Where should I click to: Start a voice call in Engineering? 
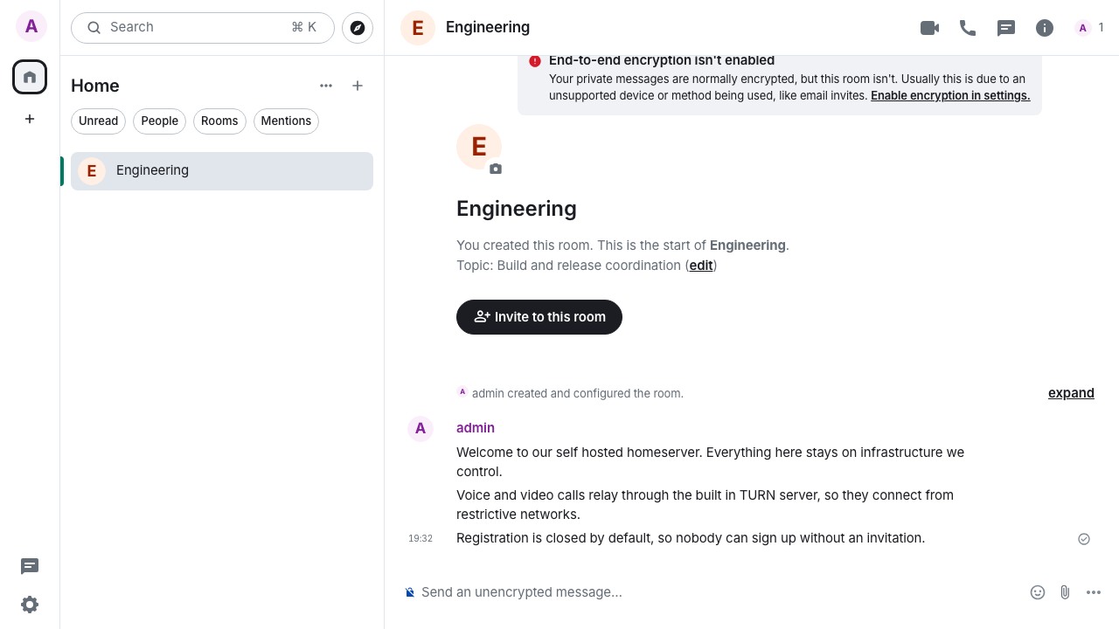pos(968,28)
